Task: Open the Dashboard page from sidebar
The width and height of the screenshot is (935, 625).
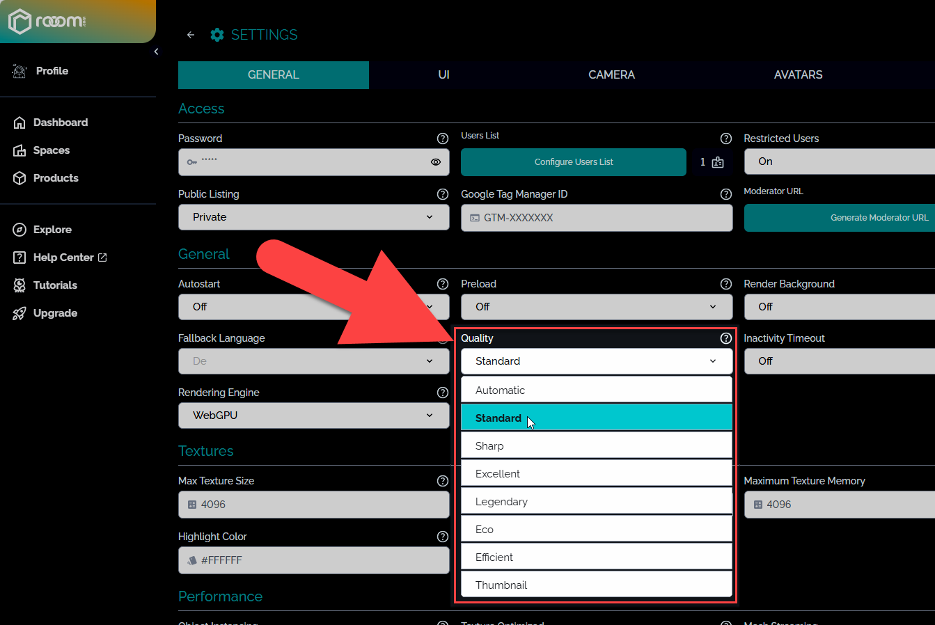Action: [61, 122]
